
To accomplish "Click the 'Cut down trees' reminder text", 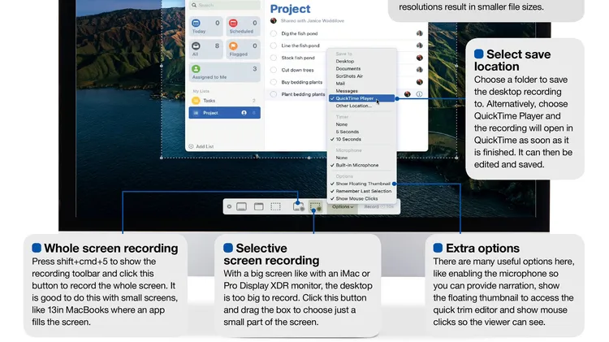I will pyautogui.click(x=297, y=70).
